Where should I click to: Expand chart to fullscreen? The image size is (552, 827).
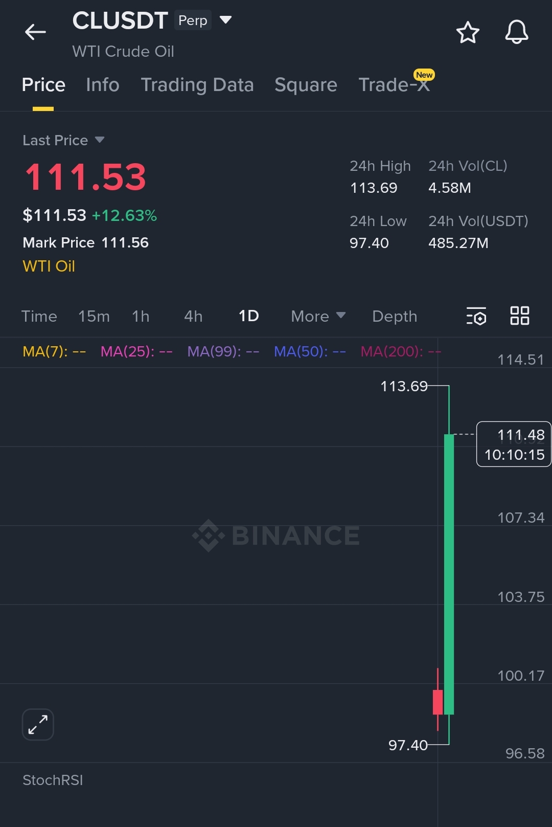38,724
